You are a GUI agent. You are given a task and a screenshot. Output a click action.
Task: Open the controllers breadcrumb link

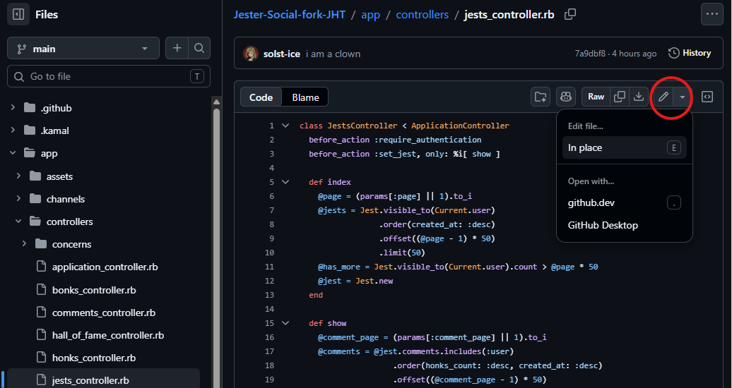(422, 14)
